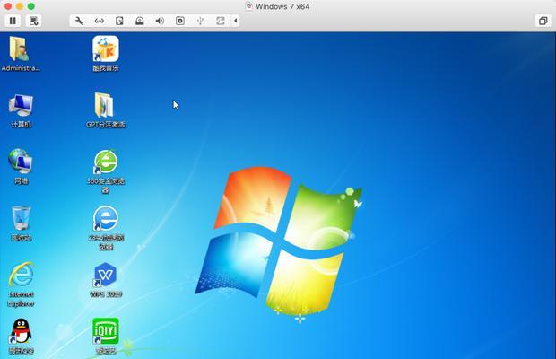Viewport: 556px width, 359px height.
Task: Click the window view mode button at right
Action: (543, 21)
